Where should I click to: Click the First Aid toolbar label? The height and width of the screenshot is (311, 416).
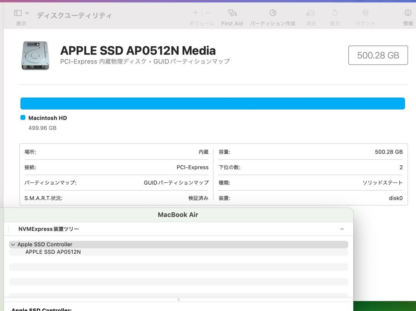232,23
